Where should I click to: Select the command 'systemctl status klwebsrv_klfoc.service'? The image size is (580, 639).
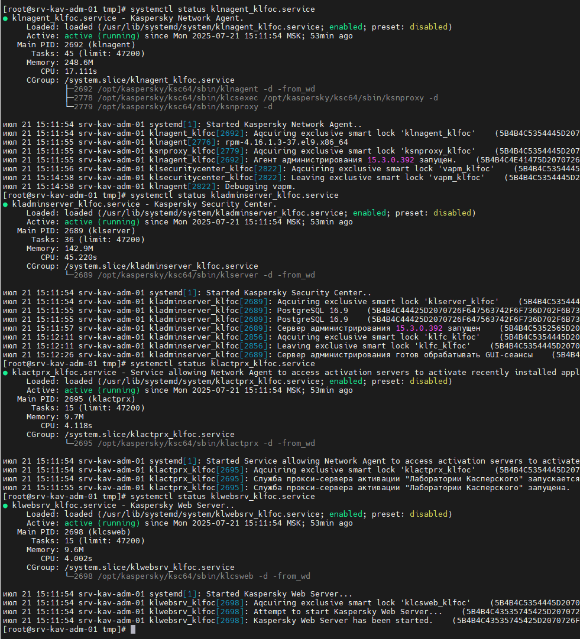[222, 496]
